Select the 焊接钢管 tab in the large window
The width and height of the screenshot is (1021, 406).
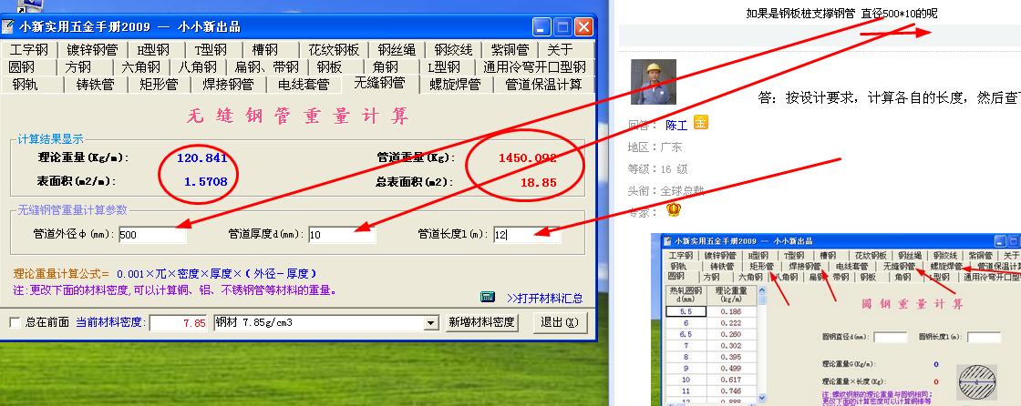tap(228, 84)
